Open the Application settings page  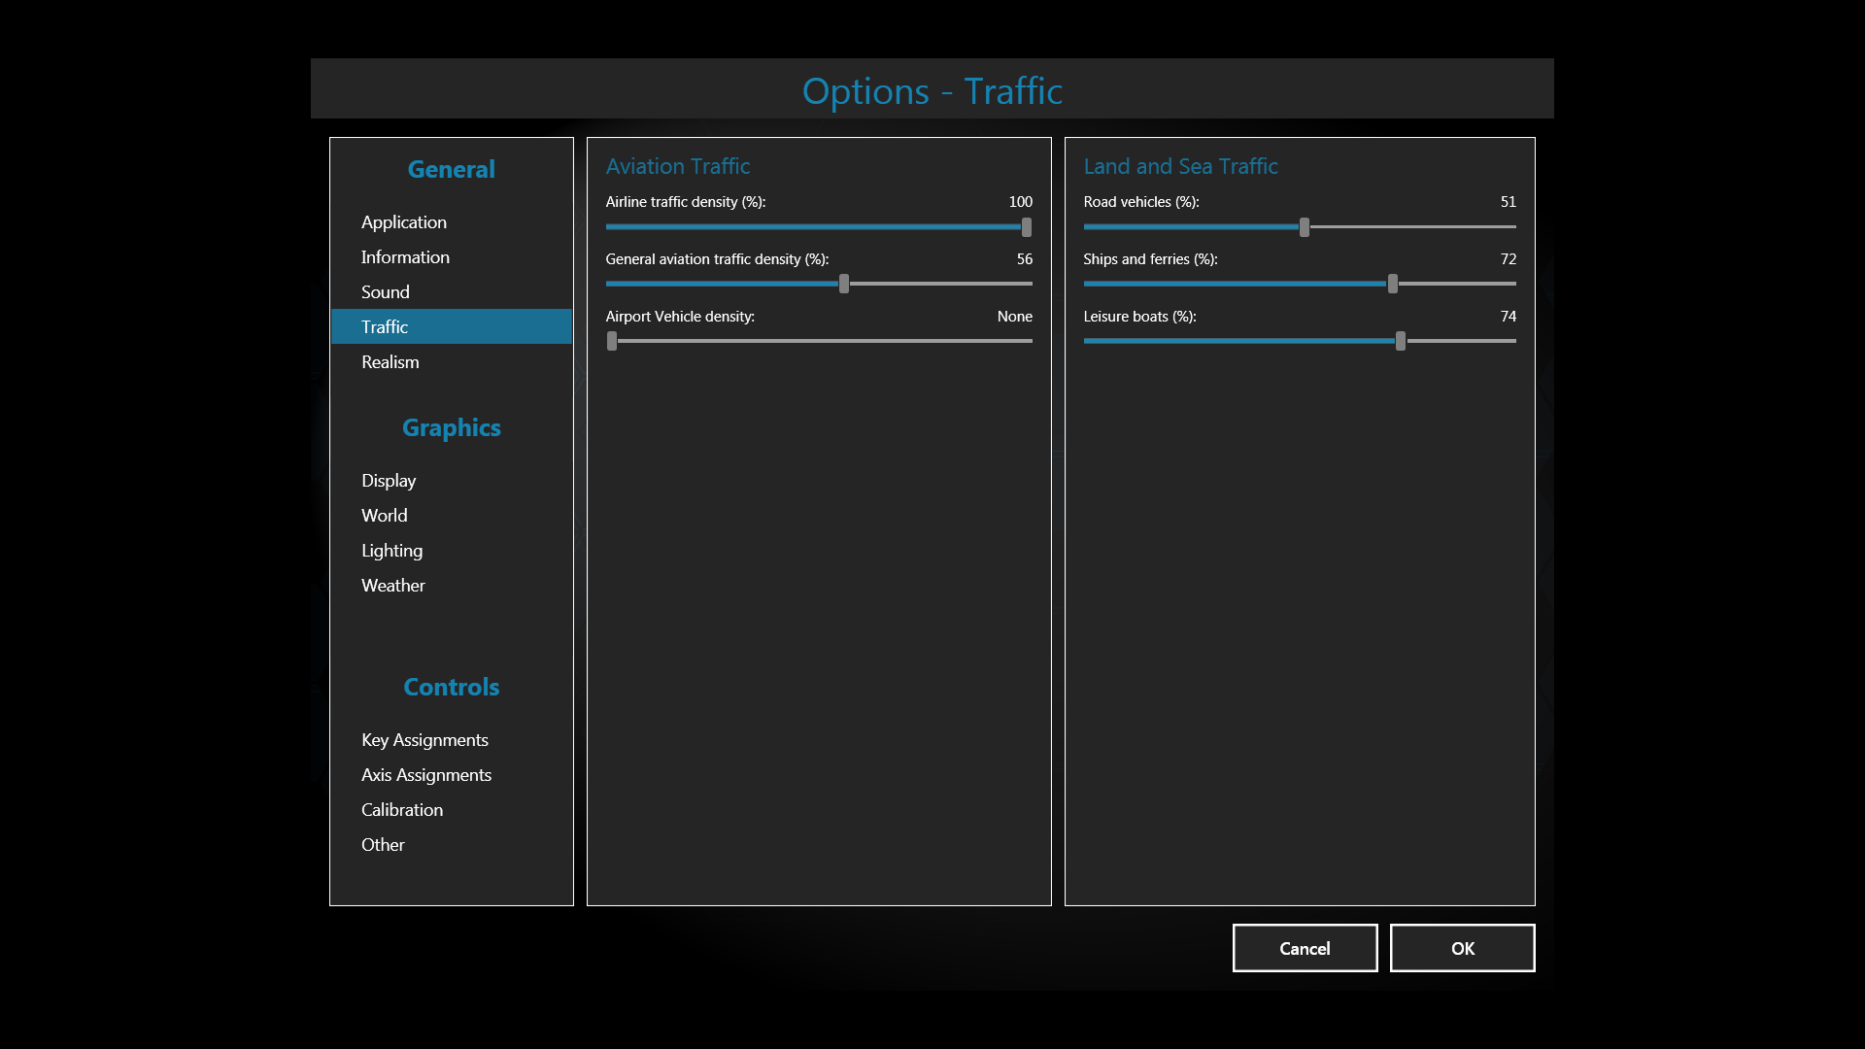[404, 222]
